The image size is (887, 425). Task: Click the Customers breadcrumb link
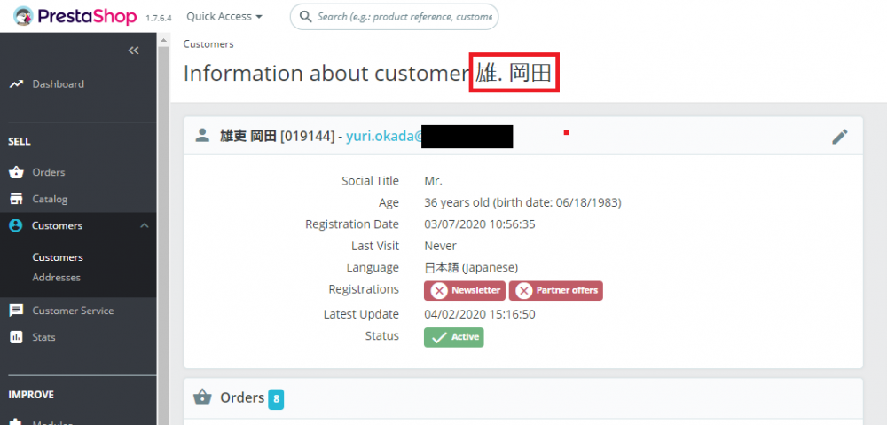[x=208, y=44]
